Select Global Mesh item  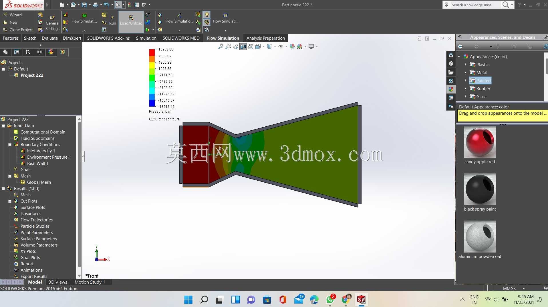pyautogui.click(x=39, y=182)
